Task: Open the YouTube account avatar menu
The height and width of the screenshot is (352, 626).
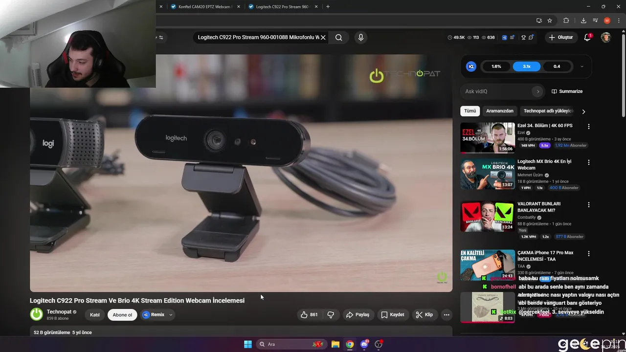Action: [x=605, y=37]
